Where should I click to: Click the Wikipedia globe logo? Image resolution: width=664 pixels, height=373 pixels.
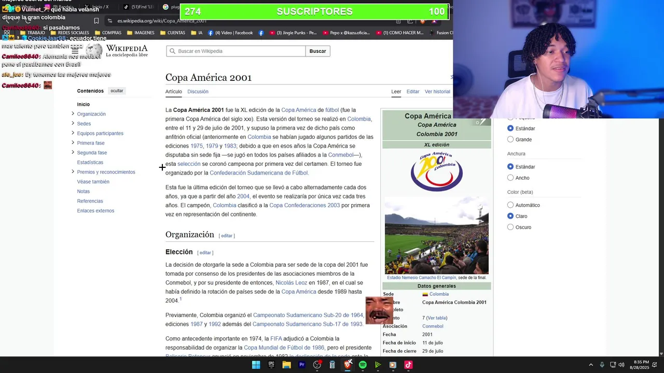click(x=94, y=50)
